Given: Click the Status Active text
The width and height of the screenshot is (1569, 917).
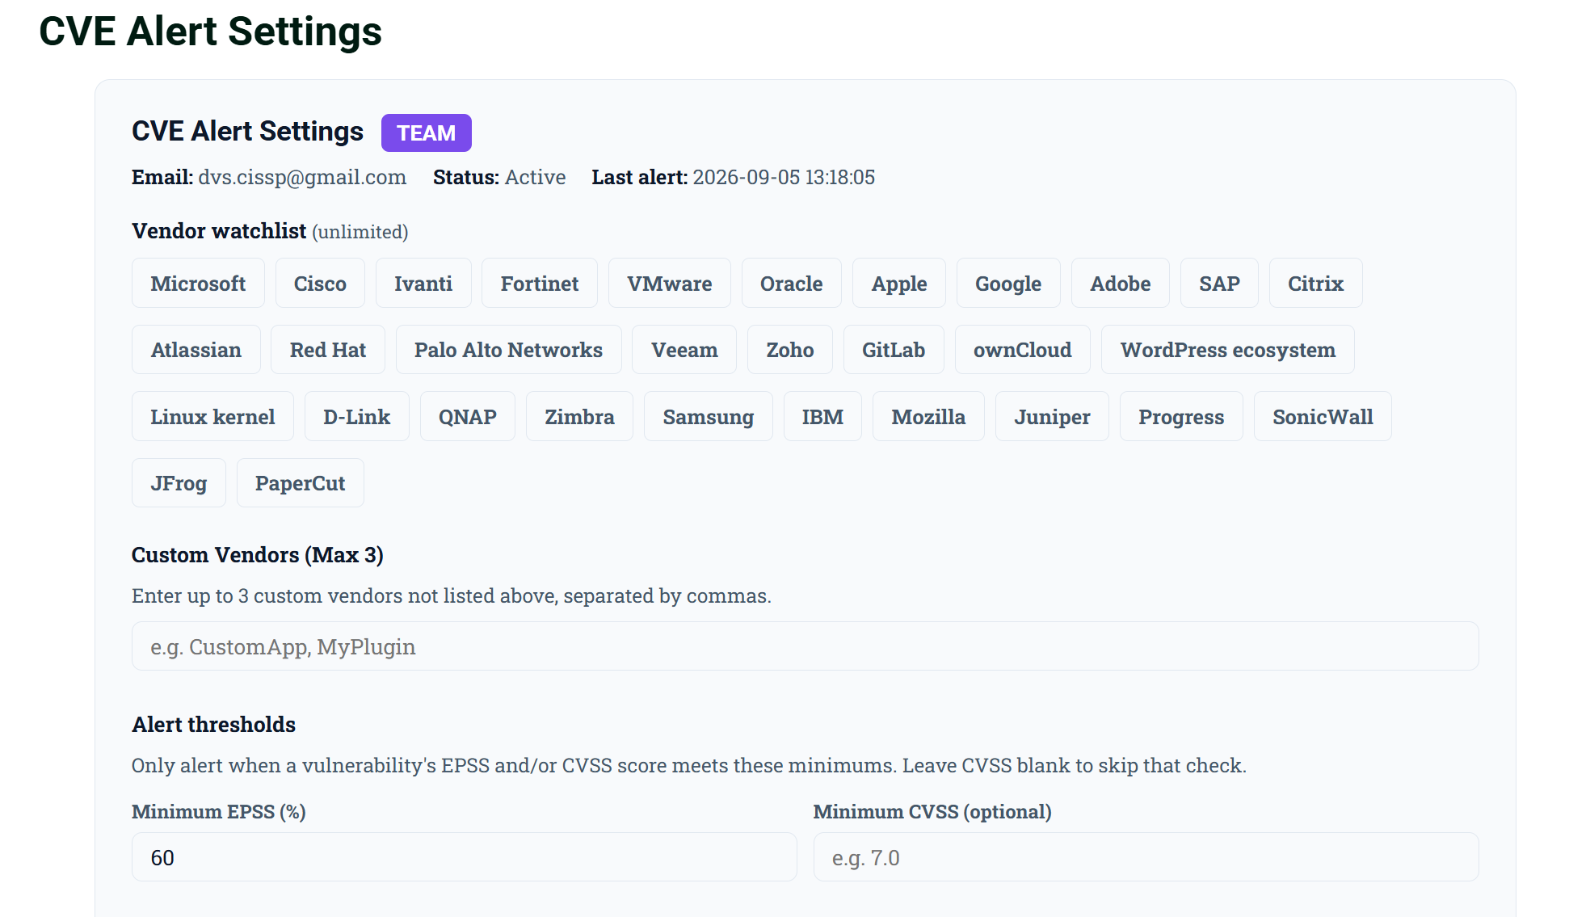Looking at the screenshot, I should pos(499,177).
